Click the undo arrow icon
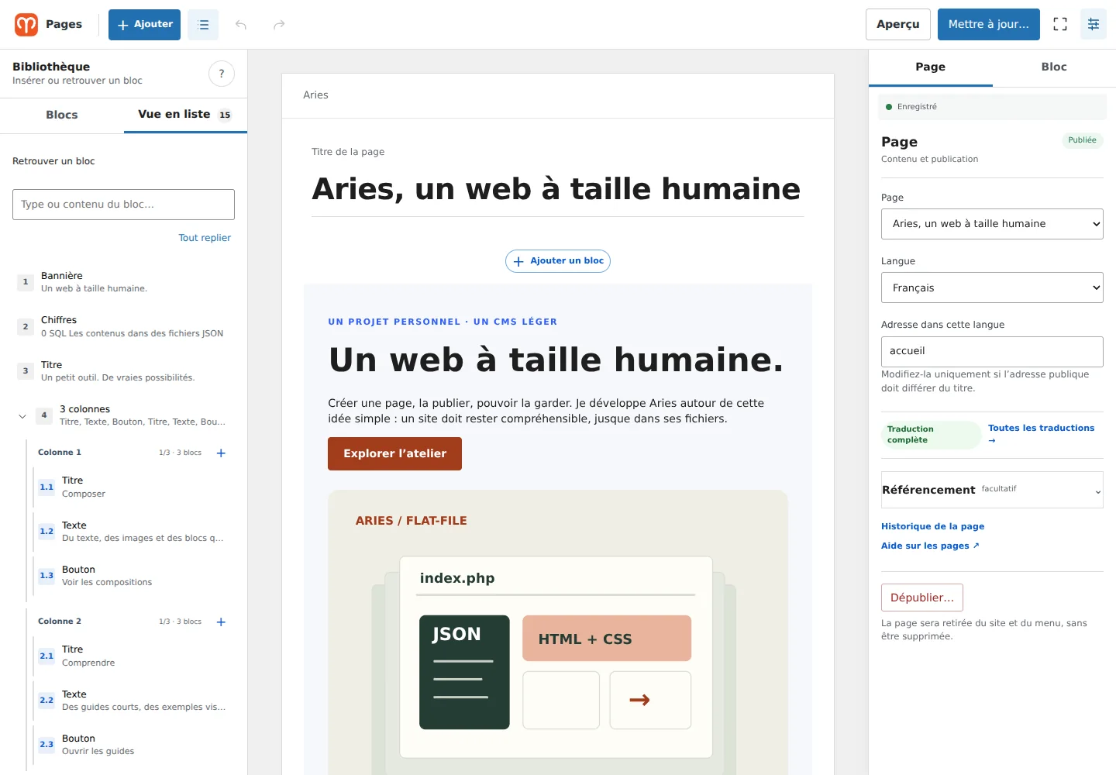This screenshot has width=1116, height=775. pyautogui.click(x=241, y=25)
